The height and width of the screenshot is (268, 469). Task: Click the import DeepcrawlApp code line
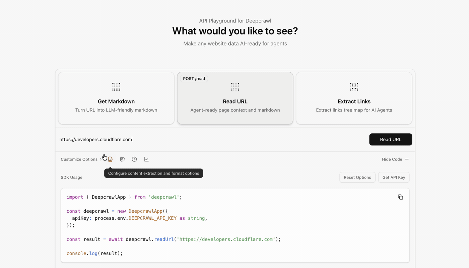(124, 197)
